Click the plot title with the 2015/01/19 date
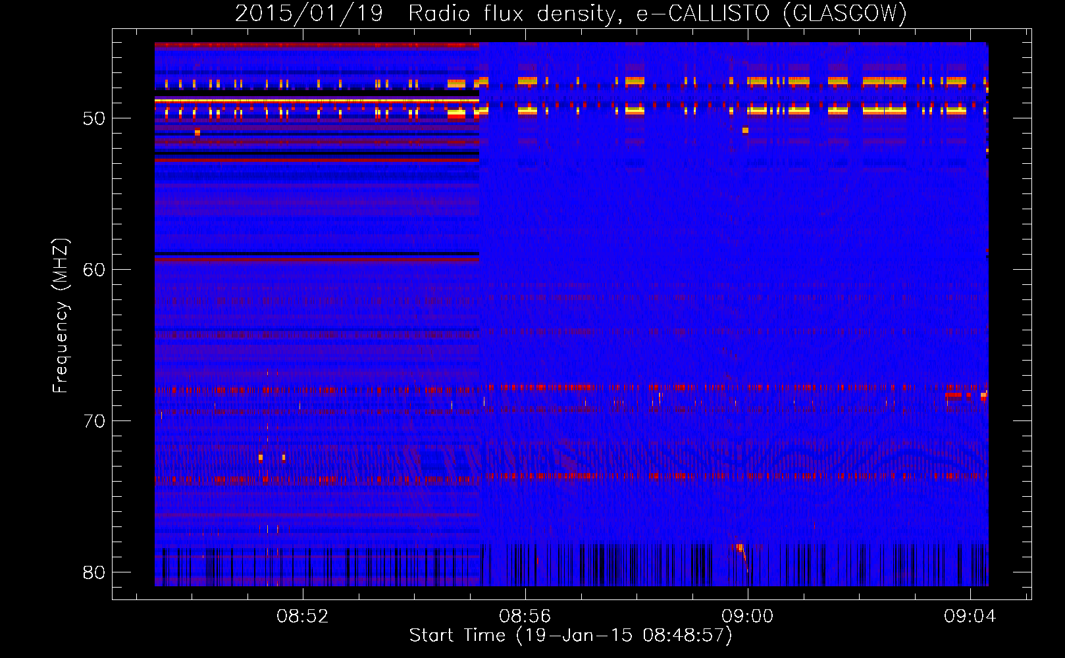The height and width of the screenshot is (658, 1065). pos(571,13)
